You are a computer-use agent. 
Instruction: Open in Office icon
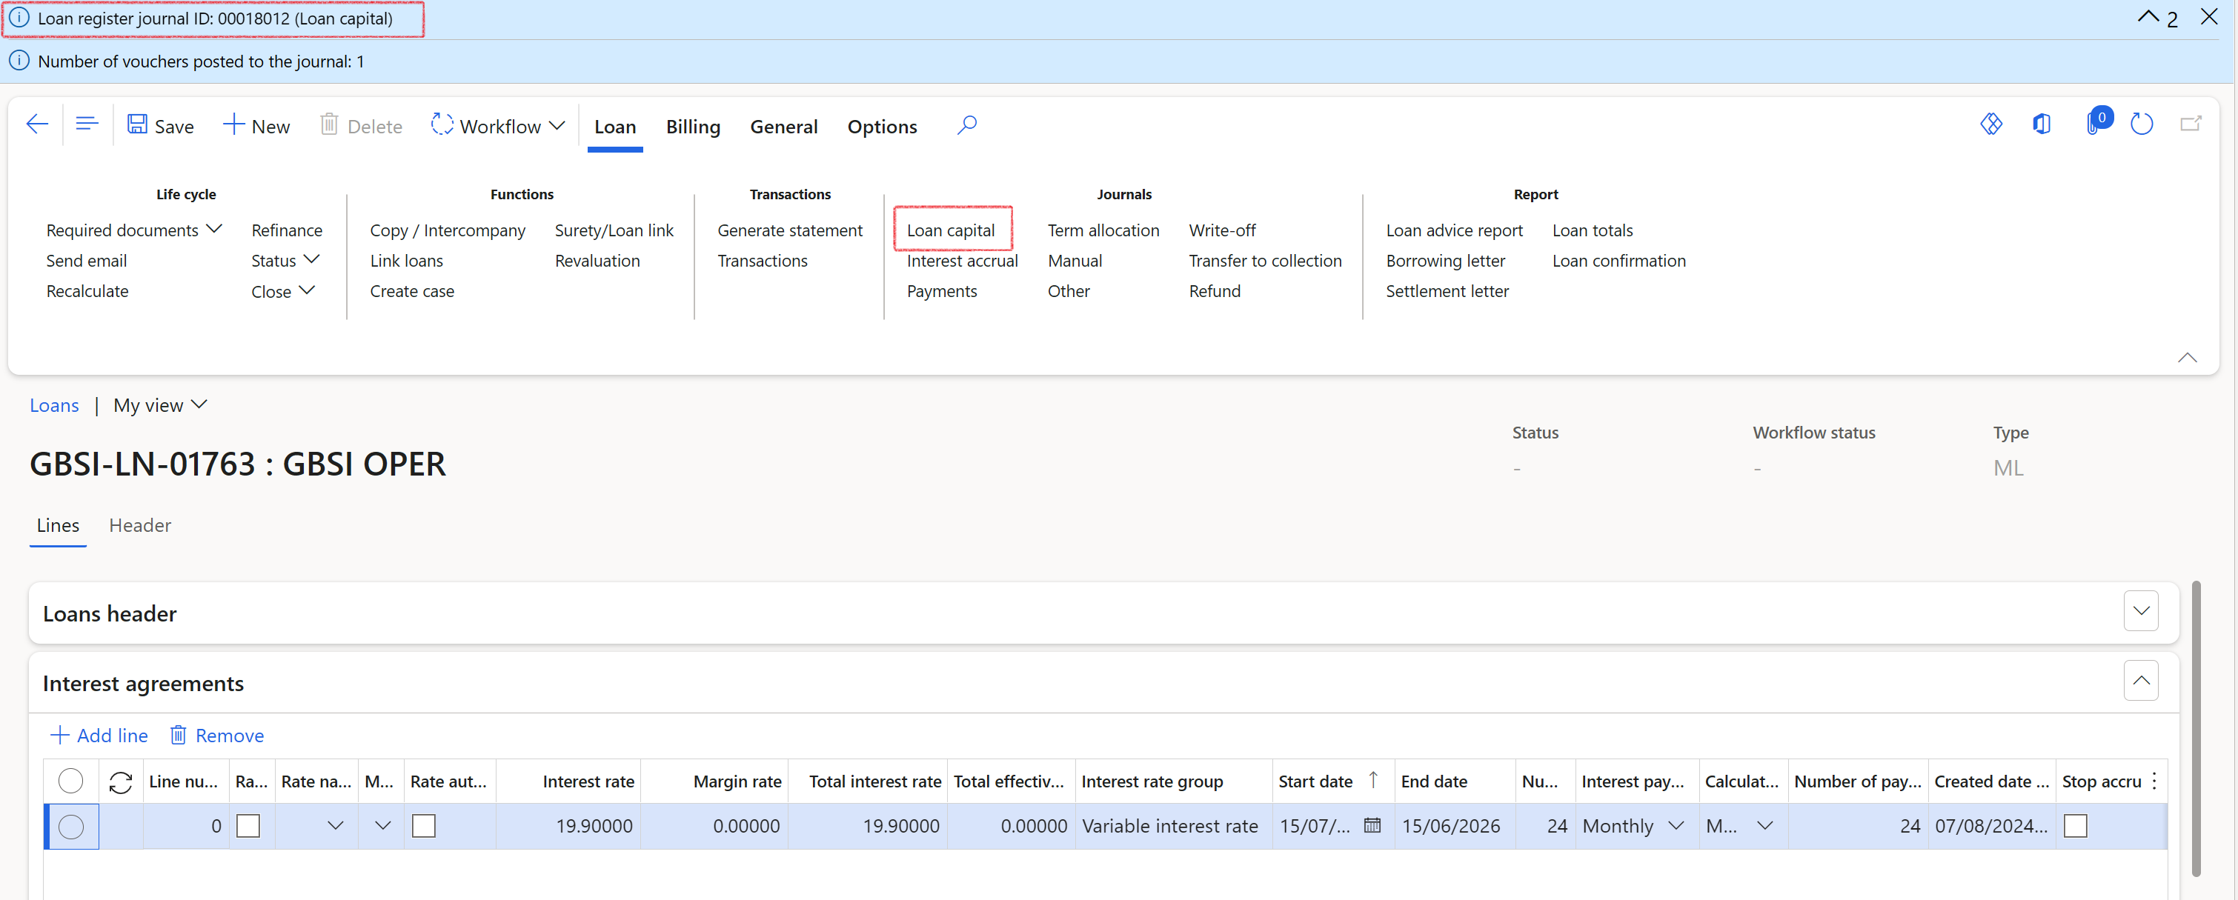(2041, 124)
